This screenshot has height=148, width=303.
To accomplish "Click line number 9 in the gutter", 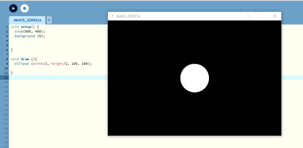I will (7, 64).
